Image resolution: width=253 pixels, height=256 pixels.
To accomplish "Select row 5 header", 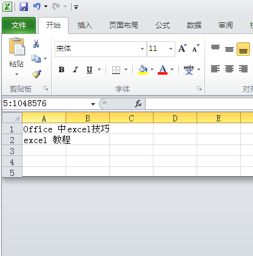I will coord(12,172).
